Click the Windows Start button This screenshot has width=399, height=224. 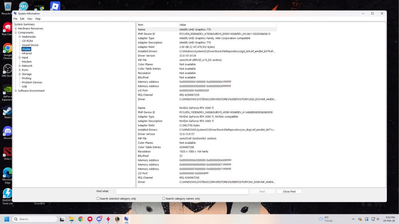coord(7,219)
